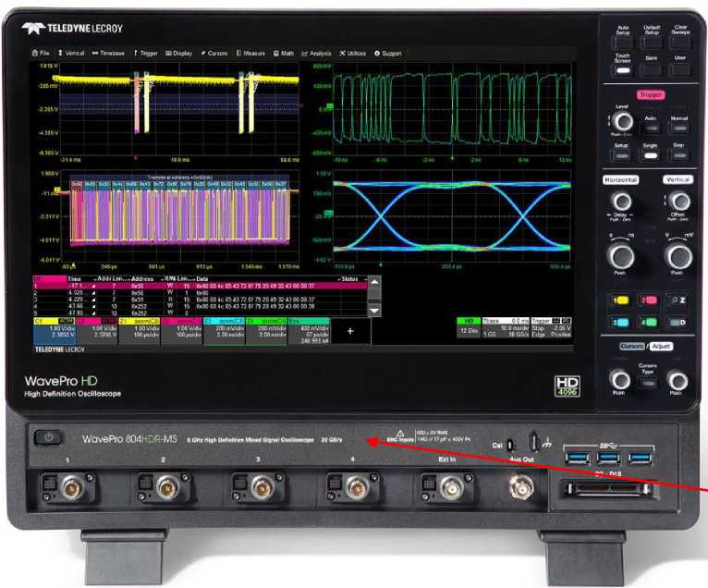Viewport: 708px width, 588px height.
Task: Push the trigger Level knob
Action: coord(622,119)
